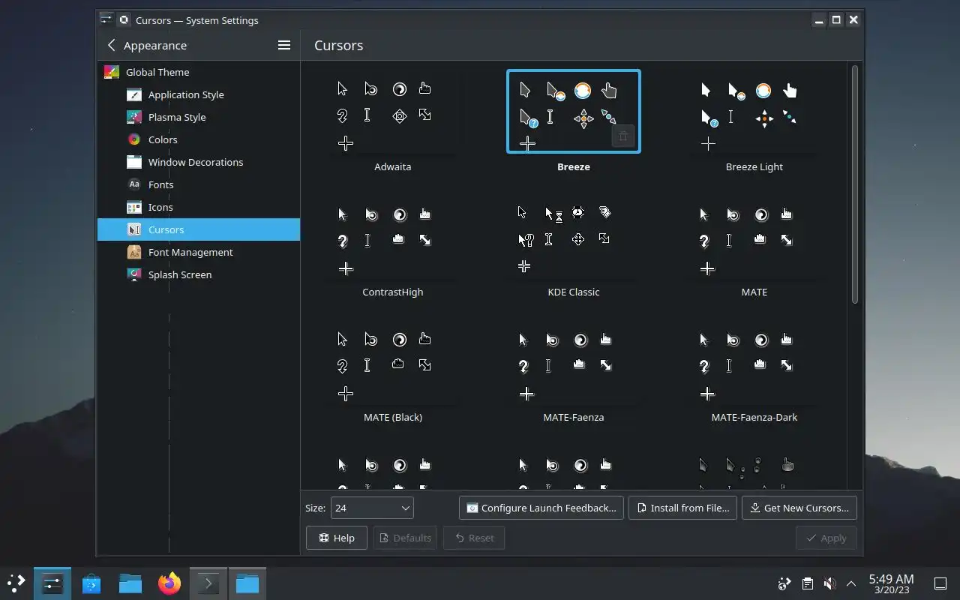Click System Settings taskbar icon

[x=52, y=583]
